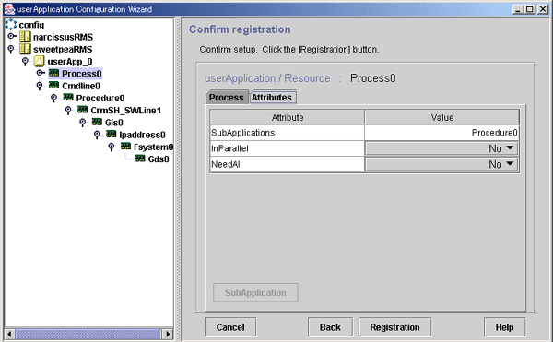Click the Cancel button

[230, 327]
